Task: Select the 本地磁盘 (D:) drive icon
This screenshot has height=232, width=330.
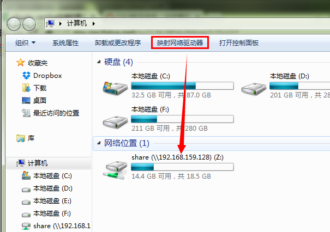Action: coord(254,89)
